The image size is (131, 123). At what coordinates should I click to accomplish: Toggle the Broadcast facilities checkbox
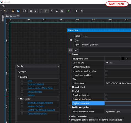(106, 95)
